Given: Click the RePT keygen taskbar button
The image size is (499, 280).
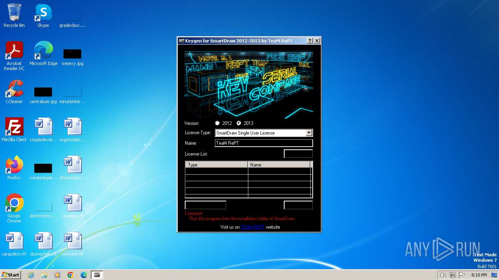Looking at the screenshot, I should point(97,275).
